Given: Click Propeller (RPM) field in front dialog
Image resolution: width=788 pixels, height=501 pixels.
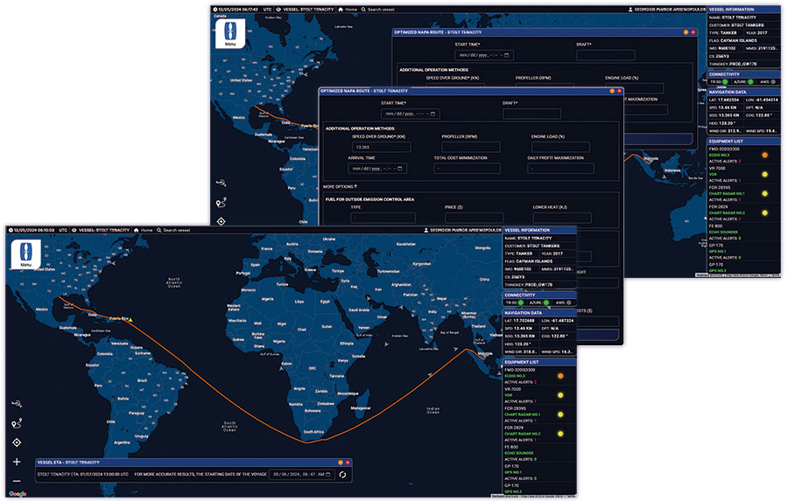Looking at the screenshot, I should [471, 147].
